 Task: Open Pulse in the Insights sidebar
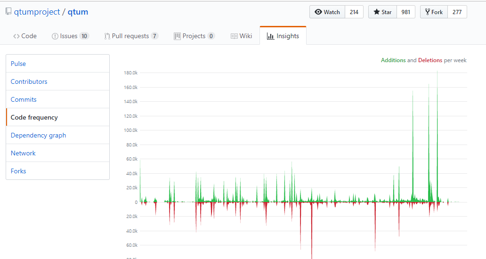point(57,64)
